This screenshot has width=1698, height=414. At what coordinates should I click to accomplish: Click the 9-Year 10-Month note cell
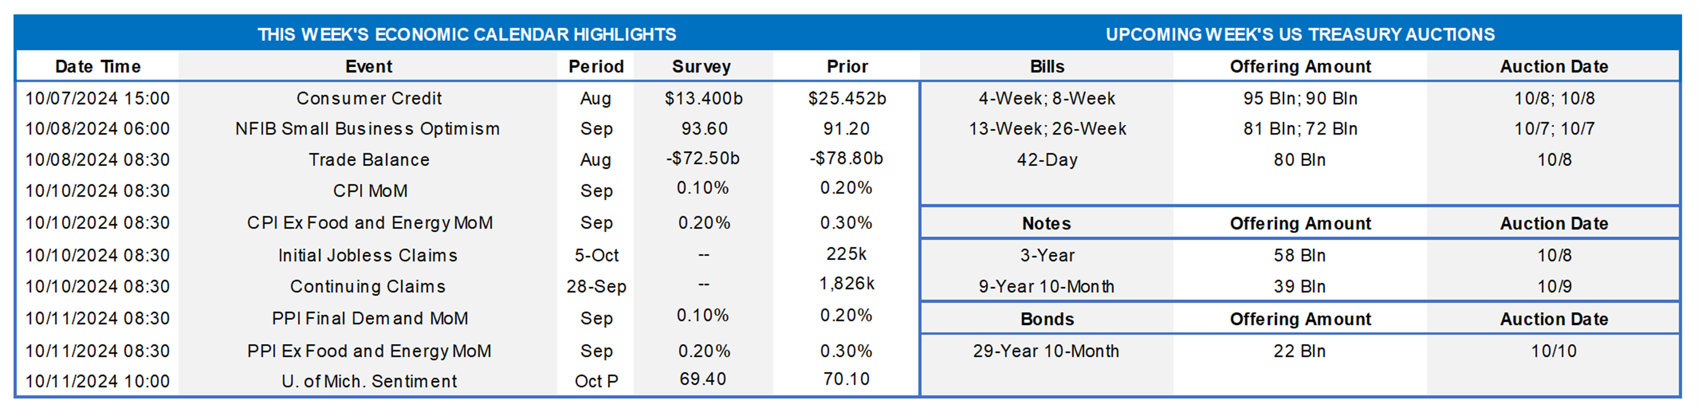[1046, 286]
